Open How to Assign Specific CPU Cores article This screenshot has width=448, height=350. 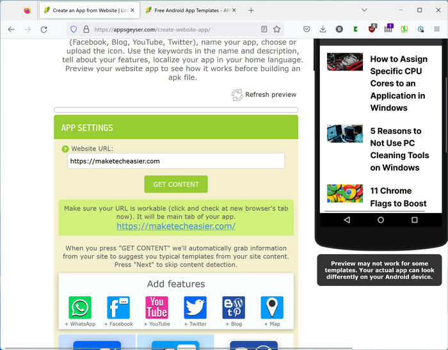click(399, 83)
